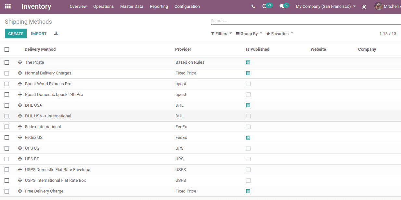401x200 pixels.
Task: Expand the Filters dropdown
Action: click(x=221, y=33)
